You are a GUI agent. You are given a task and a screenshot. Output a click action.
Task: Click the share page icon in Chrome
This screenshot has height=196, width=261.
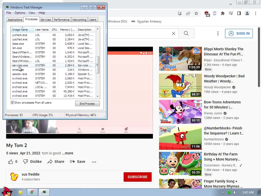click(188, 13)
